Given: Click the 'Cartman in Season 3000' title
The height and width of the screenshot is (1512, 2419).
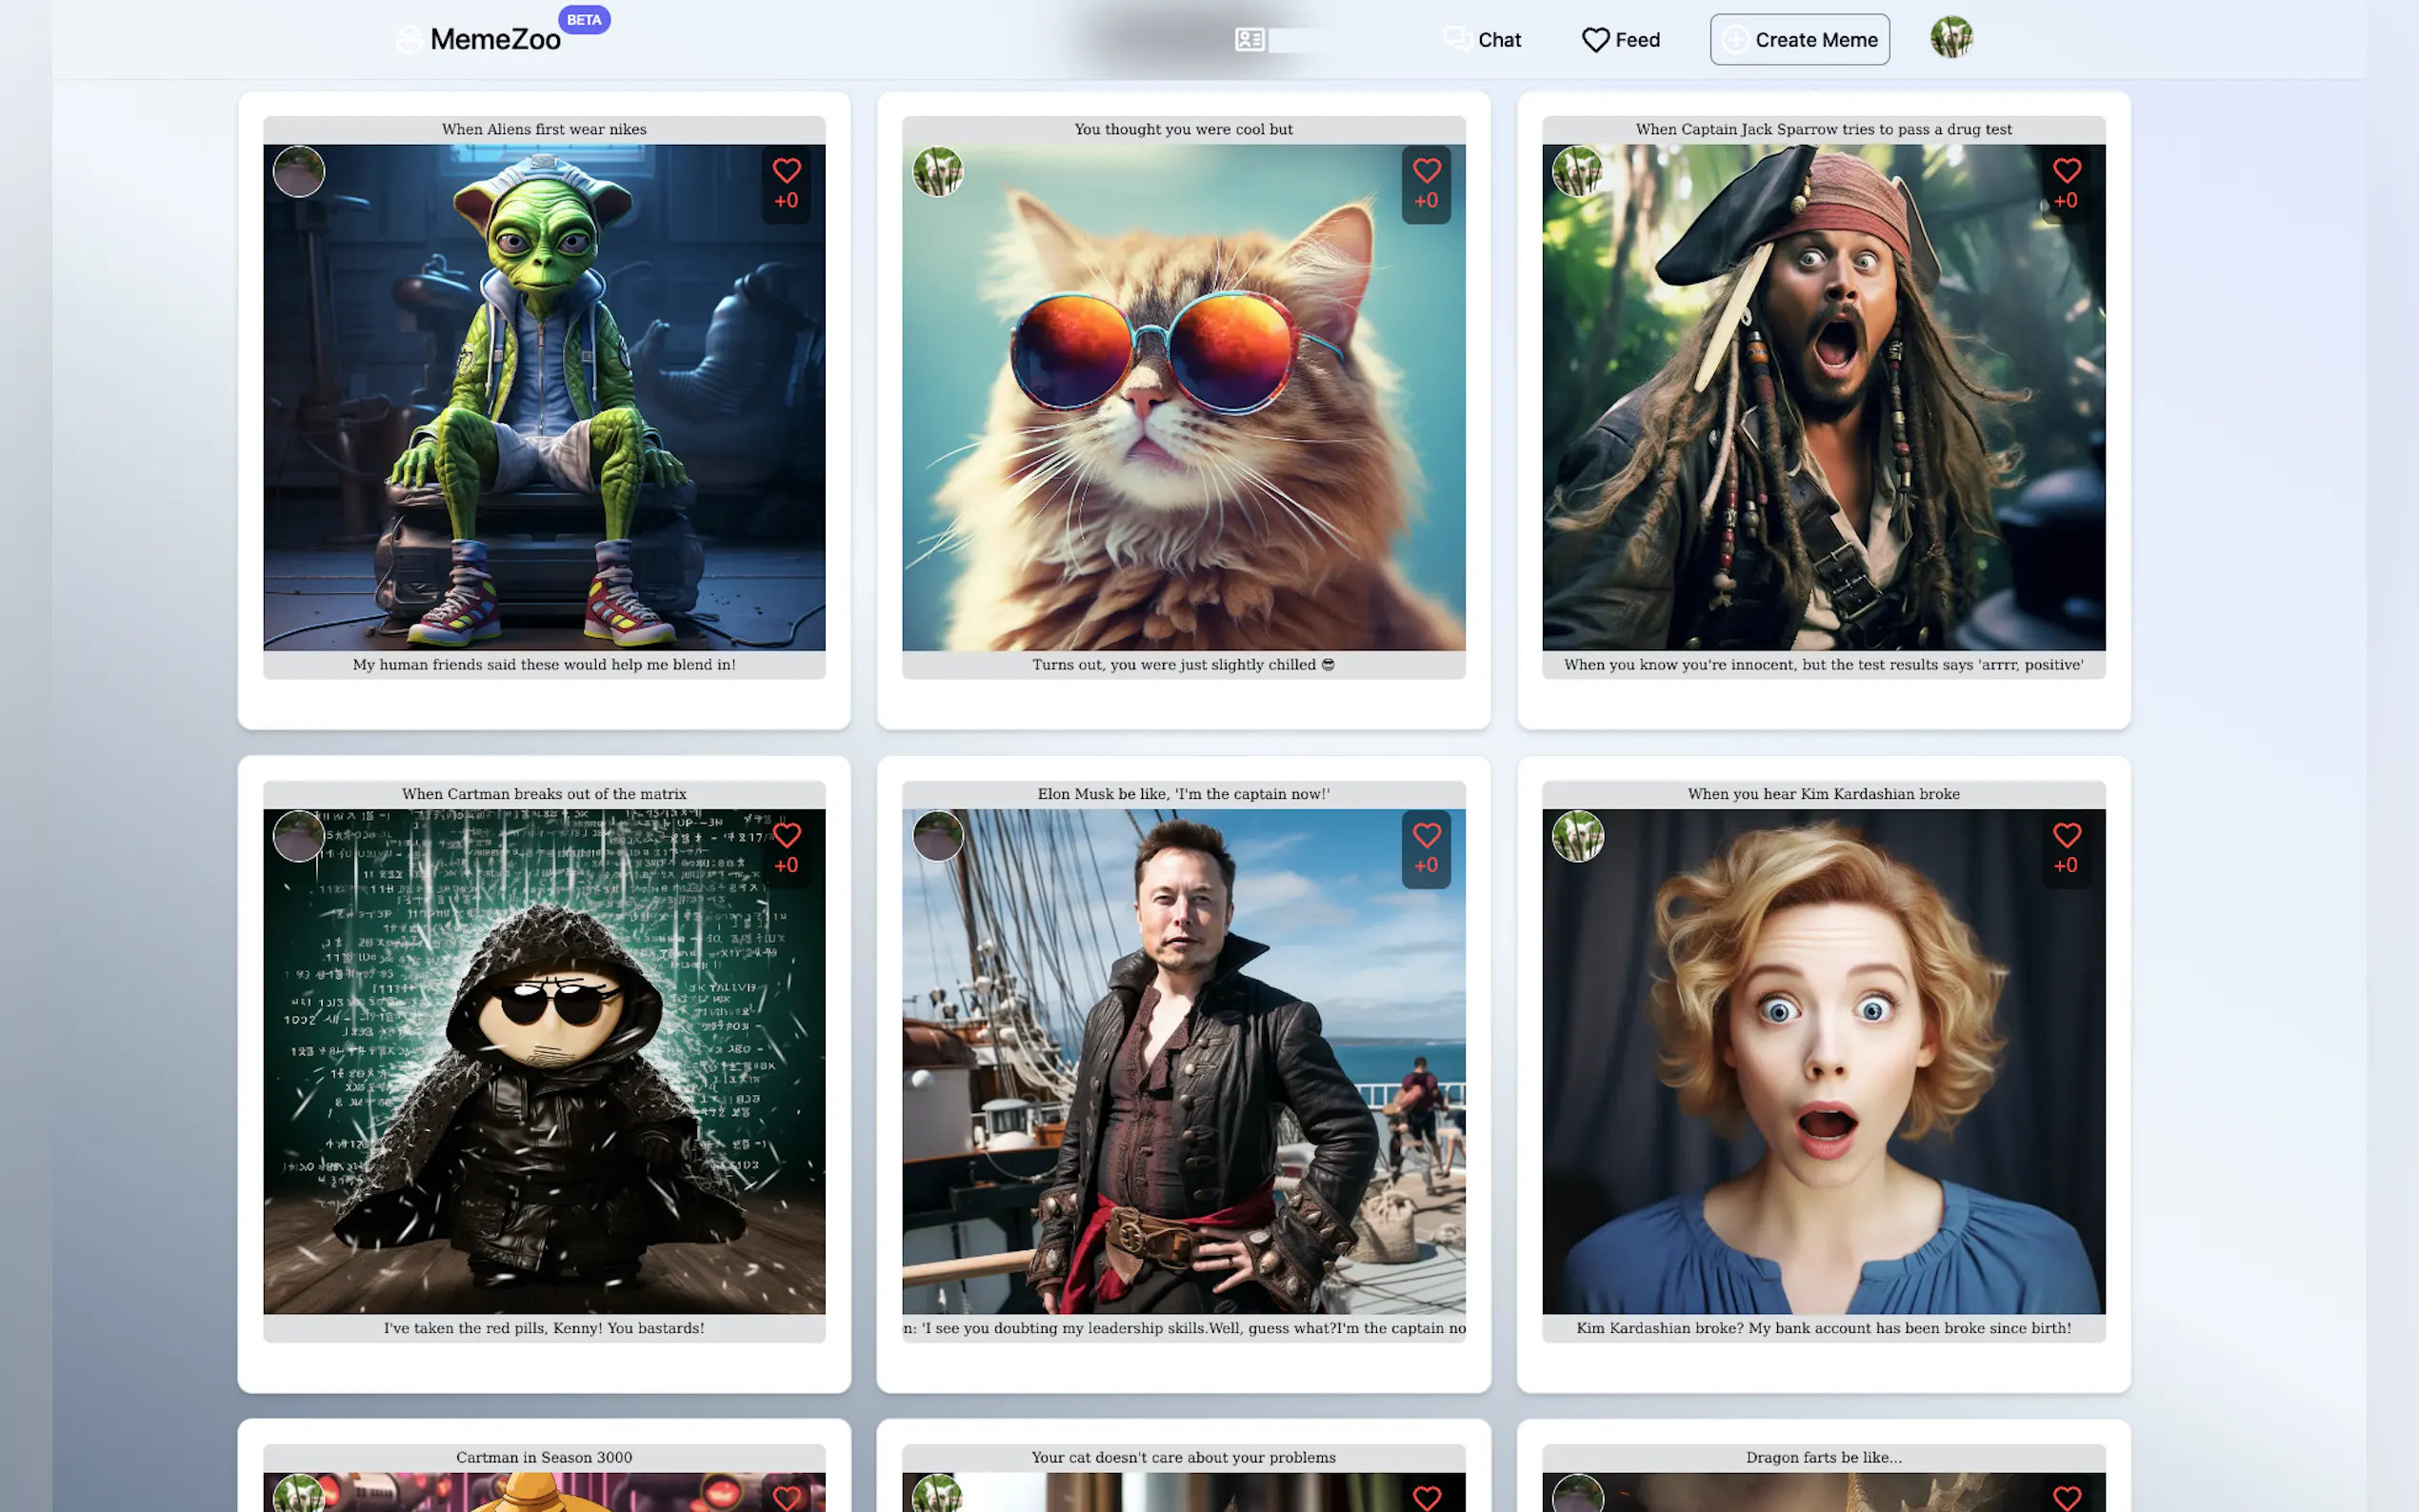Looking at the screenshot, I should (544, 1457).
